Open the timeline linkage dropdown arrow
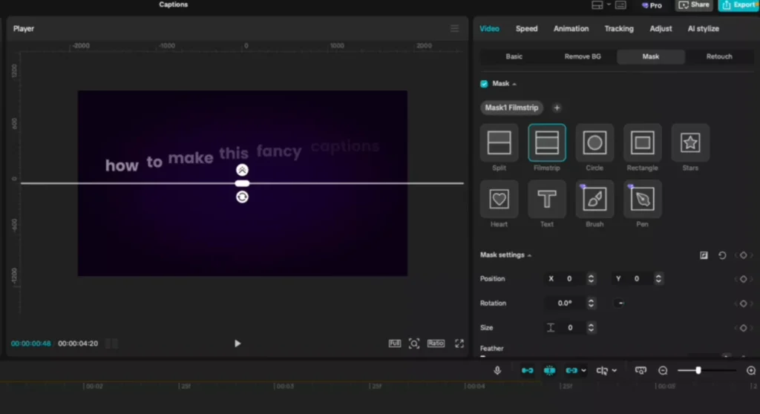Viewport: 760px width, 414px height. coord(583,370)
